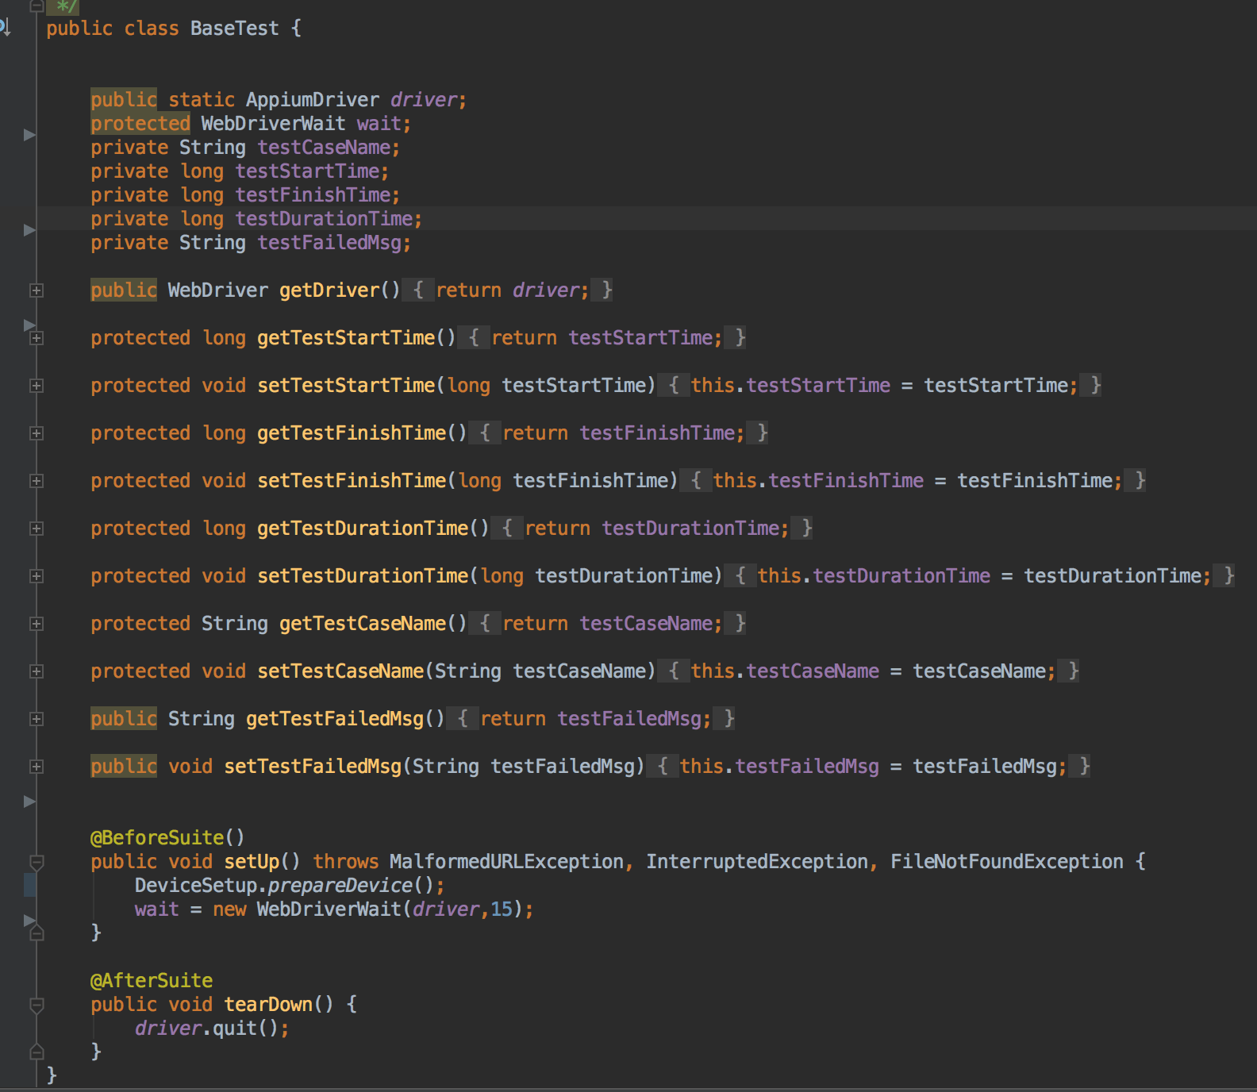Click the blue change marker beside DeviceSetup.prepareDevice
The width and height of the screenshot is (1257, 1092).
(x=30, y=885)
